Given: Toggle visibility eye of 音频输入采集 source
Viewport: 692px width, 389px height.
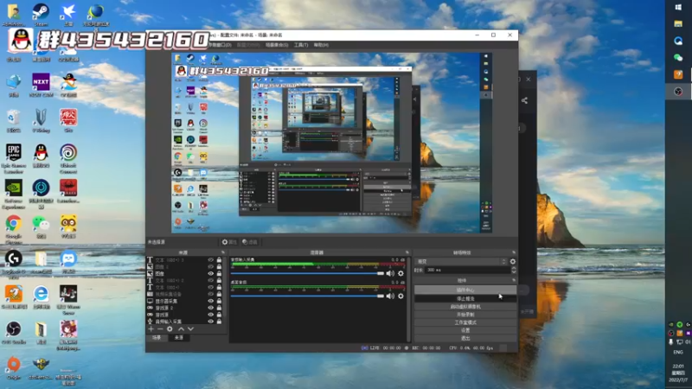Looking at the screenshot, I should pyautogui.click(x=210, y=322).
